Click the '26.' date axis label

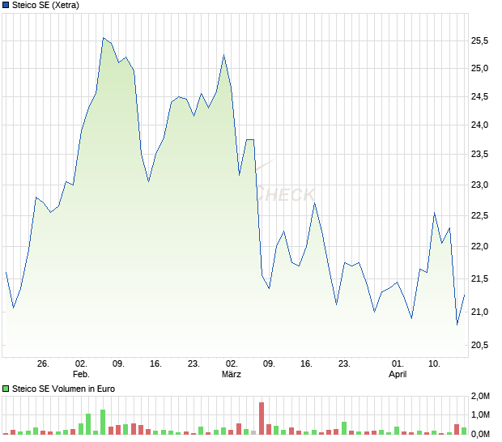point(43,363)
